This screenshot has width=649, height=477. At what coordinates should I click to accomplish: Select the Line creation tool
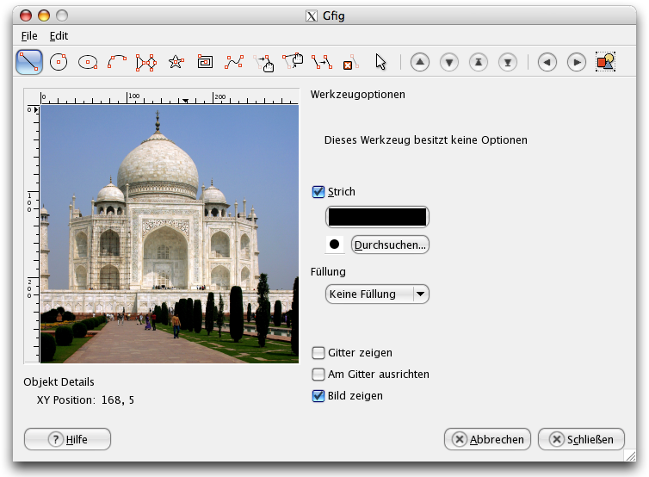[29, 62]
